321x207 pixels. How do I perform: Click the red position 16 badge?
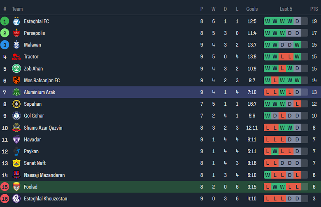tap(5, 199)
